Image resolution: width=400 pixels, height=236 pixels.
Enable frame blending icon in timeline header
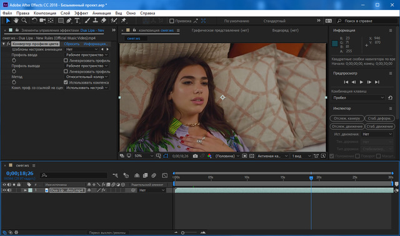click(x=146, y=175)
